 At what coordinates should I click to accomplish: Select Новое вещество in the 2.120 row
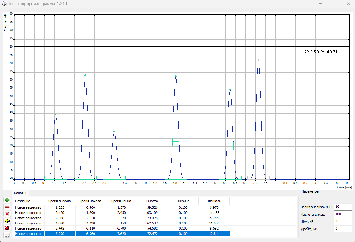tap(28, 213)
